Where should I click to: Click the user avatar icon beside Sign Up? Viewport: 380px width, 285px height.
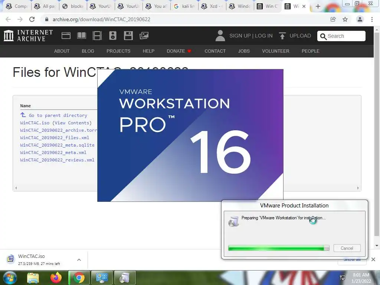click(x=220, y=36)
